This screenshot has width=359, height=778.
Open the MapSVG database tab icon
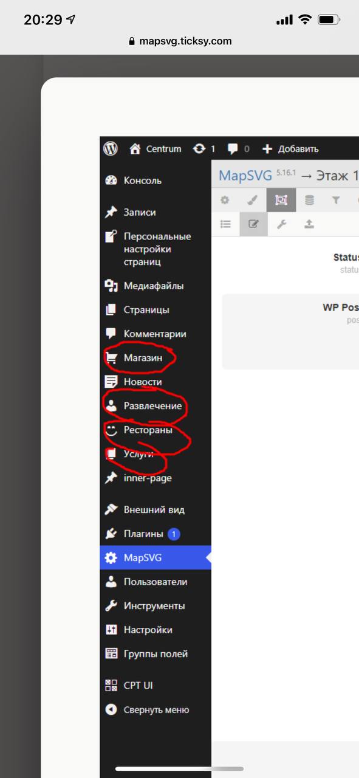tap(309, 200)
